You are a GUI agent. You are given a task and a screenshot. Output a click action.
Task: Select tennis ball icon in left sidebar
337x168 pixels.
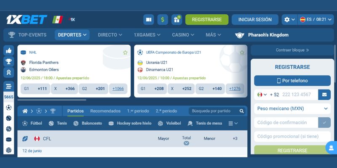tap(8, 118)
